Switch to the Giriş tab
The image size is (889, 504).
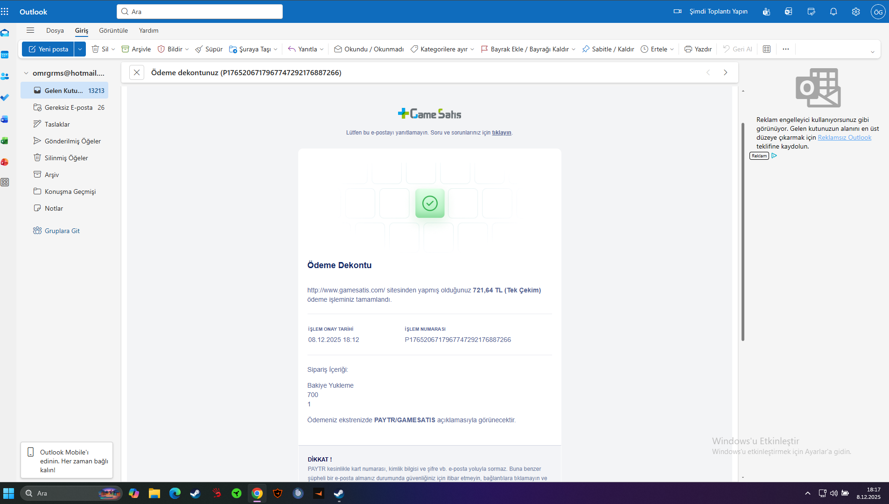click(82, 30)
